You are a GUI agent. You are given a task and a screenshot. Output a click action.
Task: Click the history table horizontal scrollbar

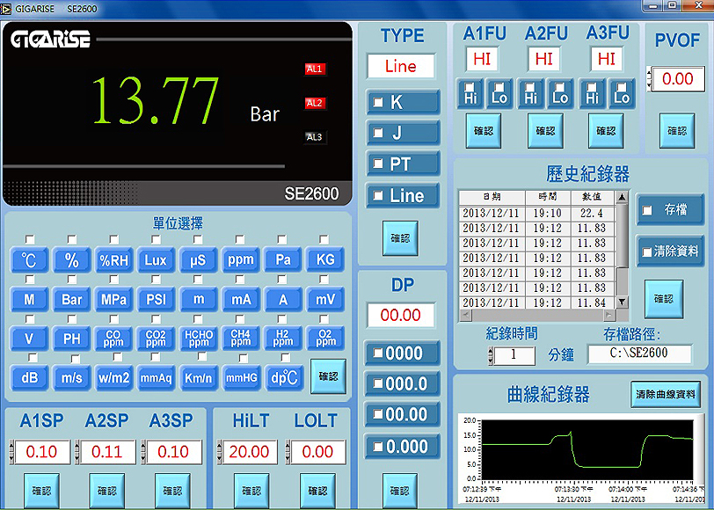tap(537, 315)
